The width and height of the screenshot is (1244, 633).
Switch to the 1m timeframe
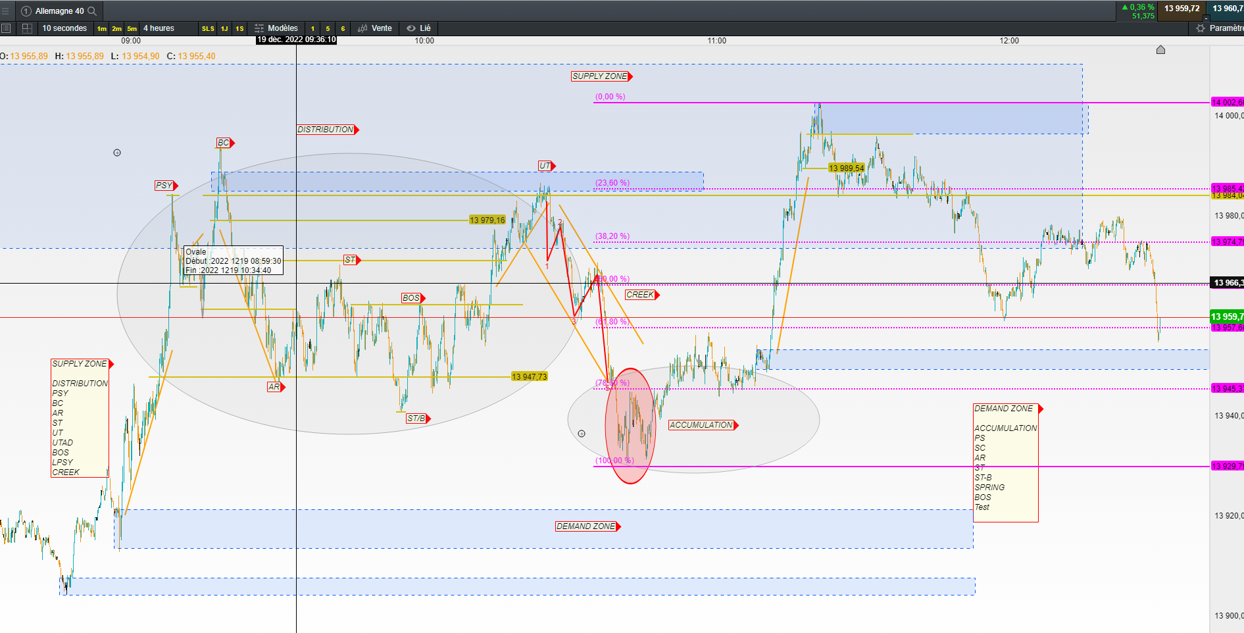pos(101,28)
